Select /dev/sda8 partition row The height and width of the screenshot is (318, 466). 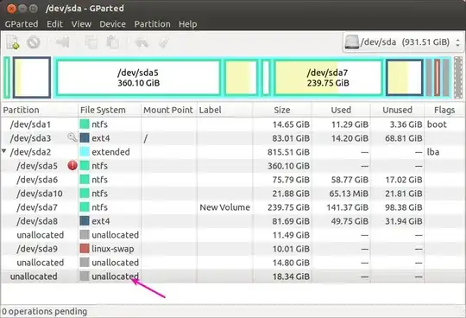(x=233, y=221)
